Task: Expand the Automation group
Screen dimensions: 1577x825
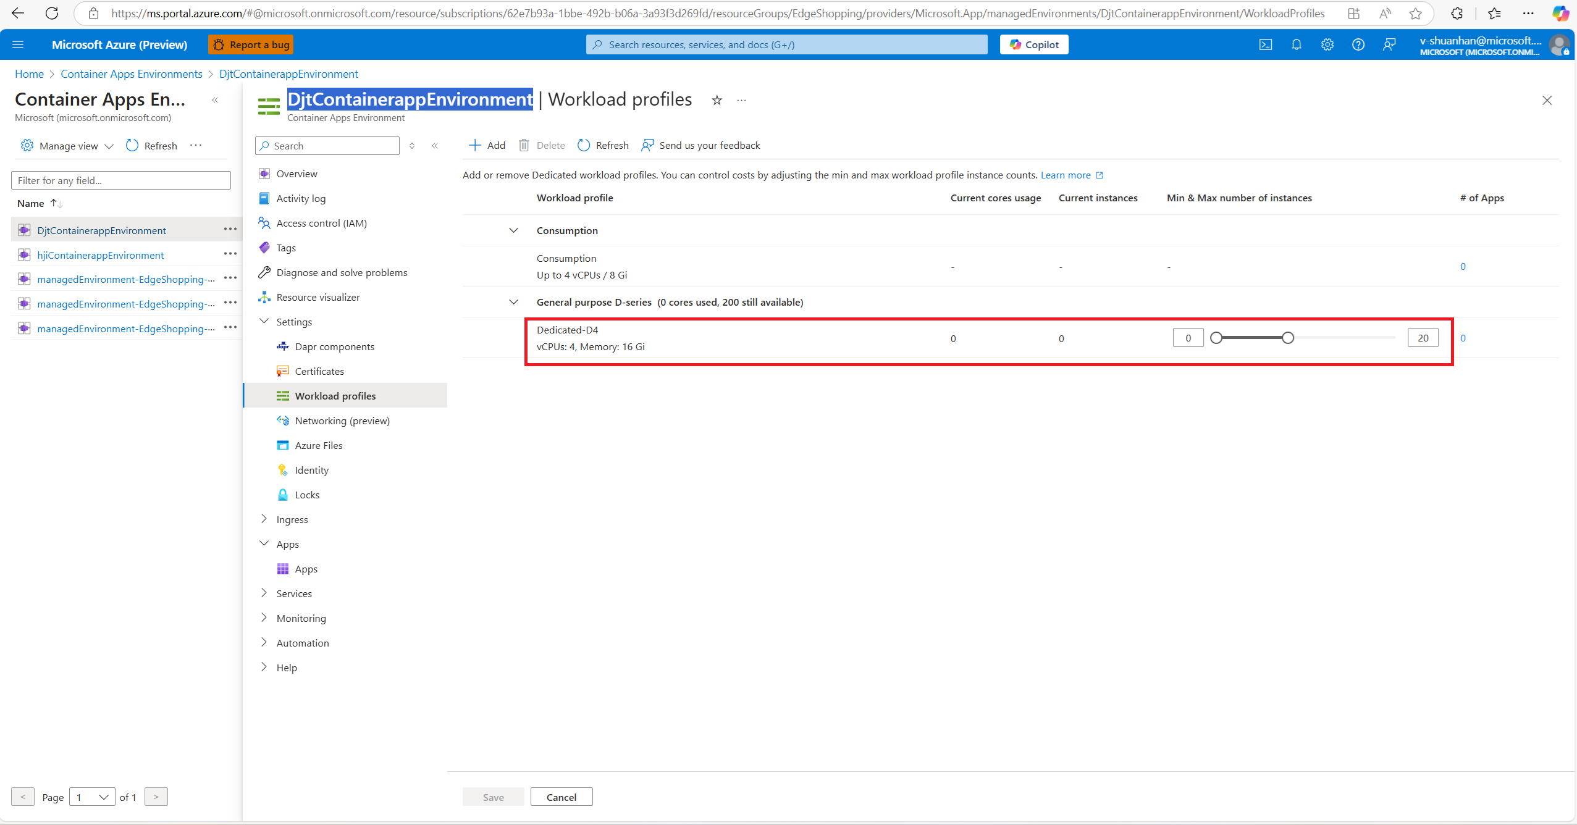Action: tap(264, 642)
